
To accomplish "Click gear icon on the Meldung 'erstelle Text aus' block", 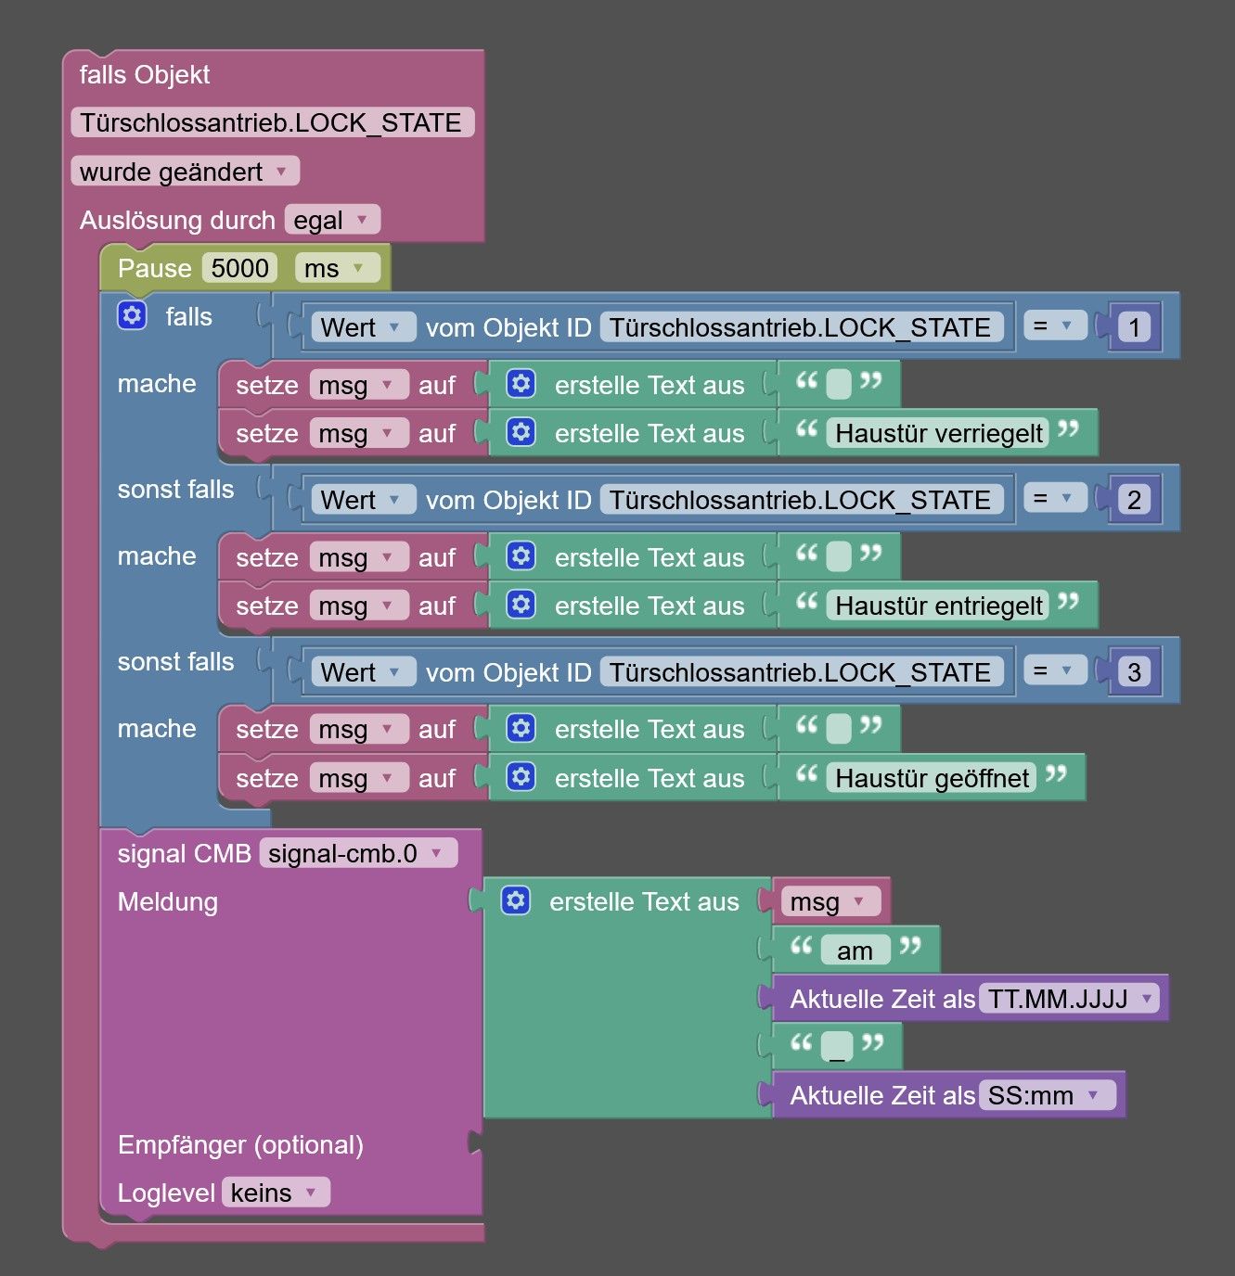I will [516, 900].
